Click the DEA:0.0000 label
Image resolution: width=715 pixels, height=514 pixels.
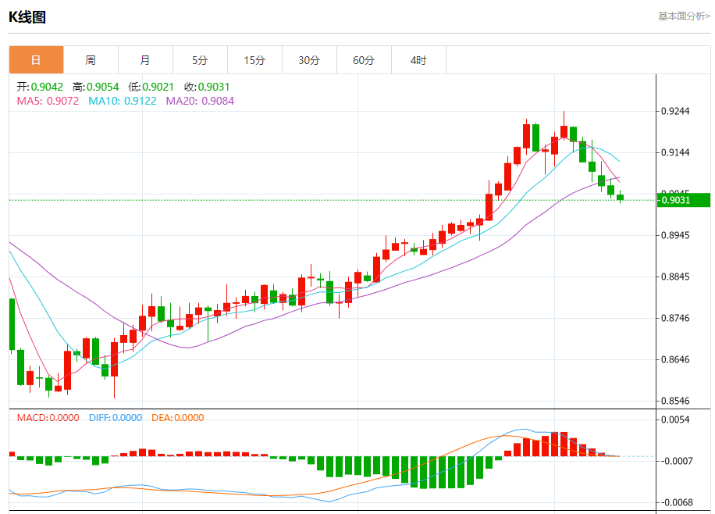click(178, 418)
